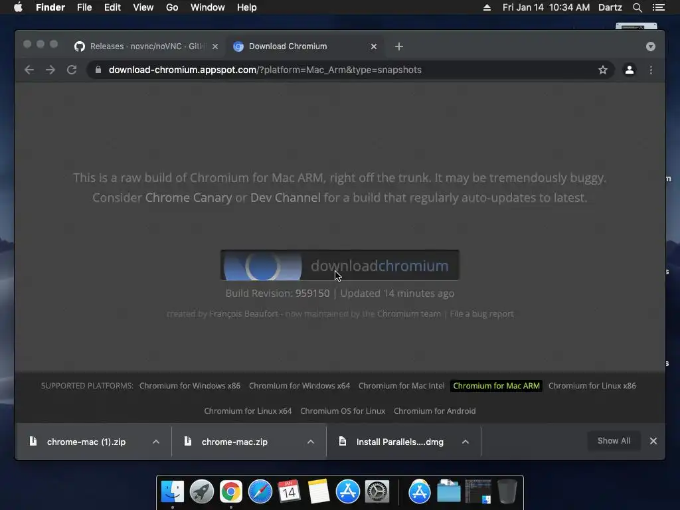Click the address bar URL
The width and height of the screenshot is (680, 510).
[265, 70]
